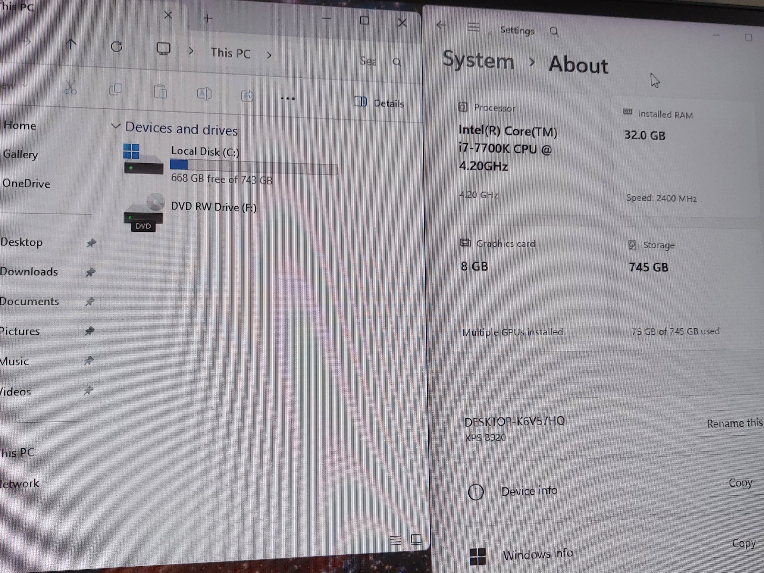The height and width of the screenshot is (573, 764).
Task: Refresh the This PC folder view
Action: [116, 47]
